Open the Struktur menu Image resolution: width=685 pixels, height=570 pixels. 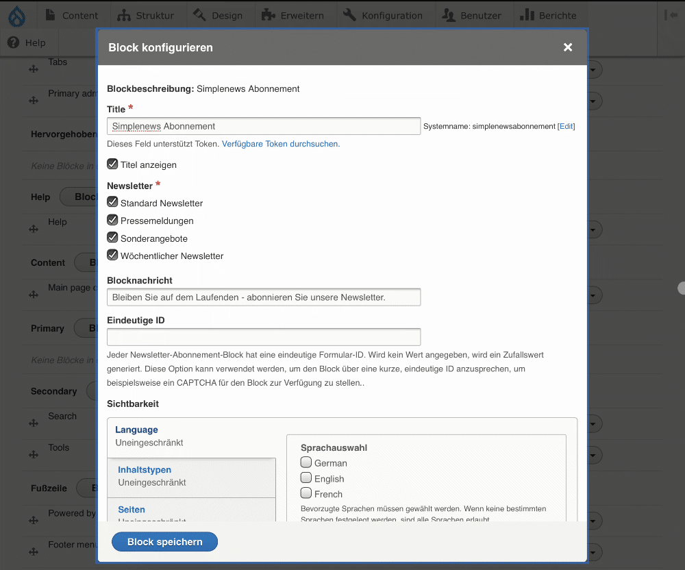tap(146, 15)
